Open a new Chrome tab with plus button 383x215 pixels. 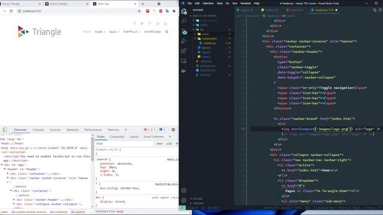pos(142,4)
